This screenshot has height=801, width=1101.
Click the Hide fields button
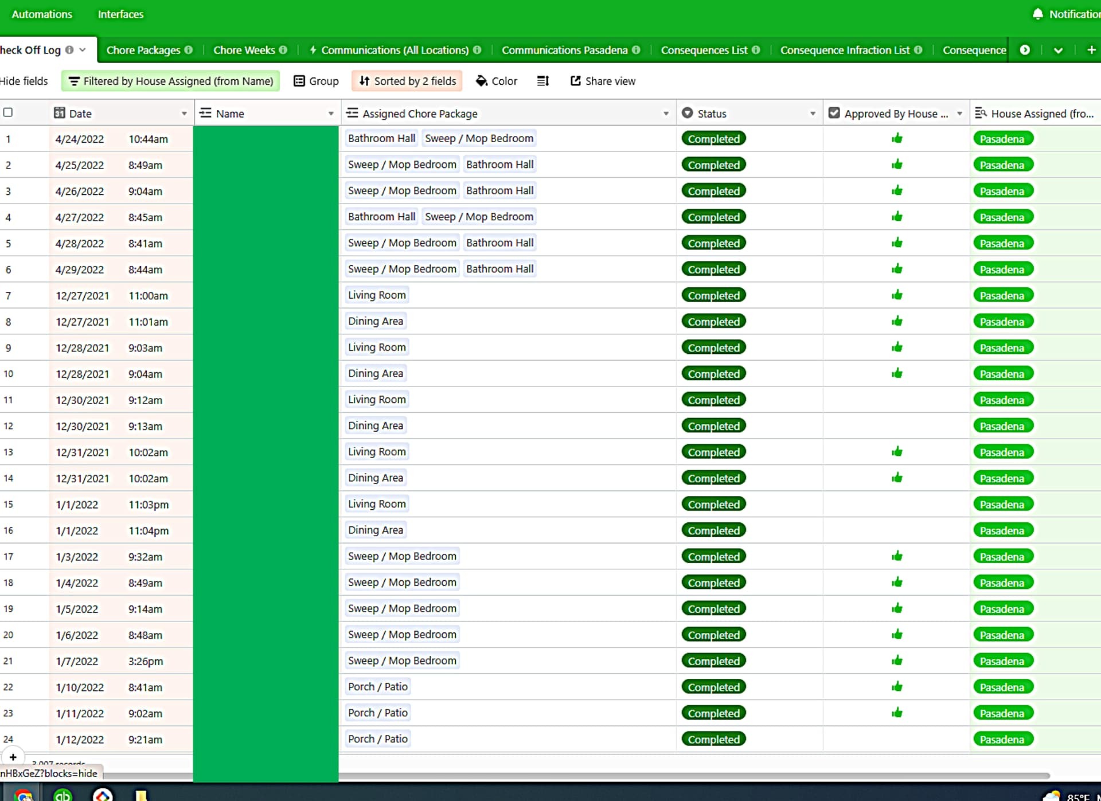tap(24, 81)
